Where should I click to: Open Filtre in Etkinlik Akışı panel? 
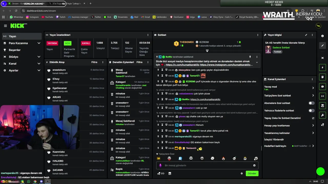94,62
